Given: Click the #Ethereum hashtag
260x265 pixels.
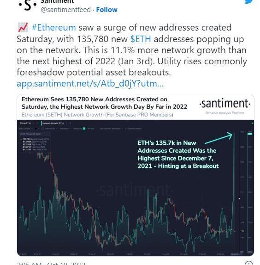Looking at the screenshot, I should 53,27.
